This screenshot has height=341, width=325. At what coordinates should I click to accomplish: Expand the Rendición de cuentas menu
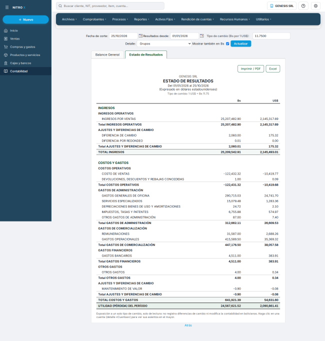pos(197,19)
